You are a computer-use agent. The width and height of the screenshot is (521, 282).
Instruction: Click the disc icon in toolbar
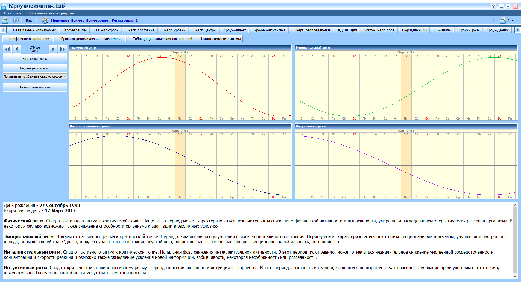[x=16, y=20]
